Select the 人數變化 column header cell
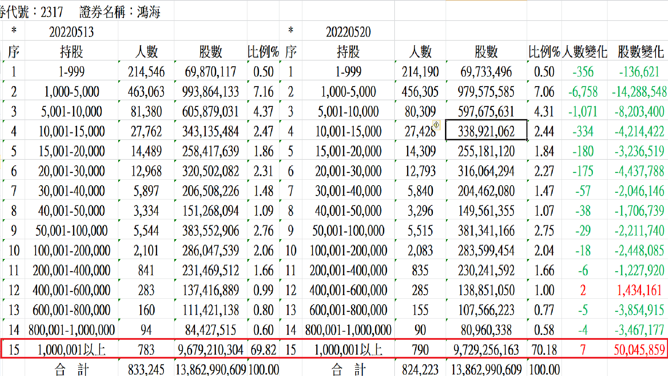This screenshot has width=668, height=376. click(x=584, y=52)
